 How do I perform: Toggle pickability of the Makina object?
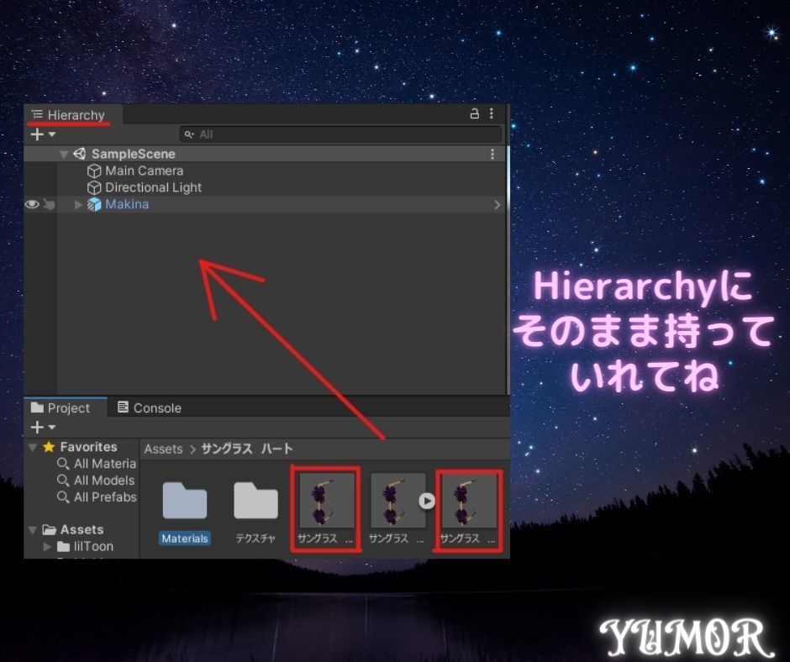[50, 204]
